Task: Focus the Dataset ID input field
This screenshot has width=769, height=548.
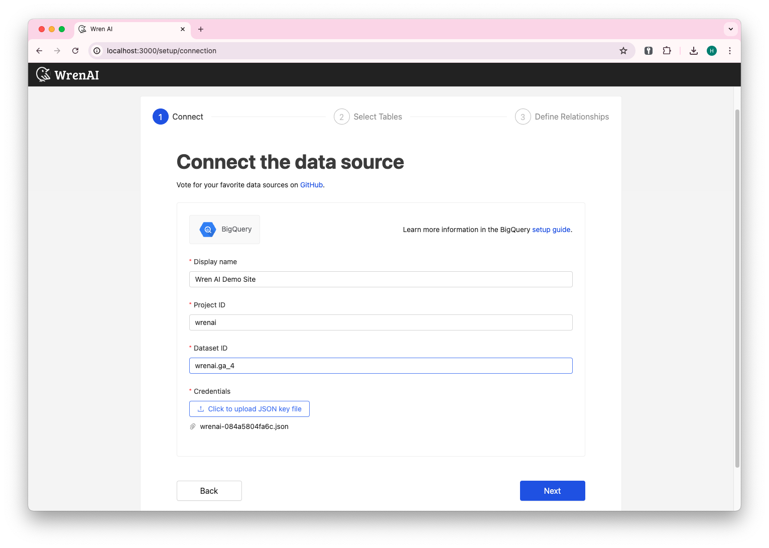Action: tap(381, 366)
